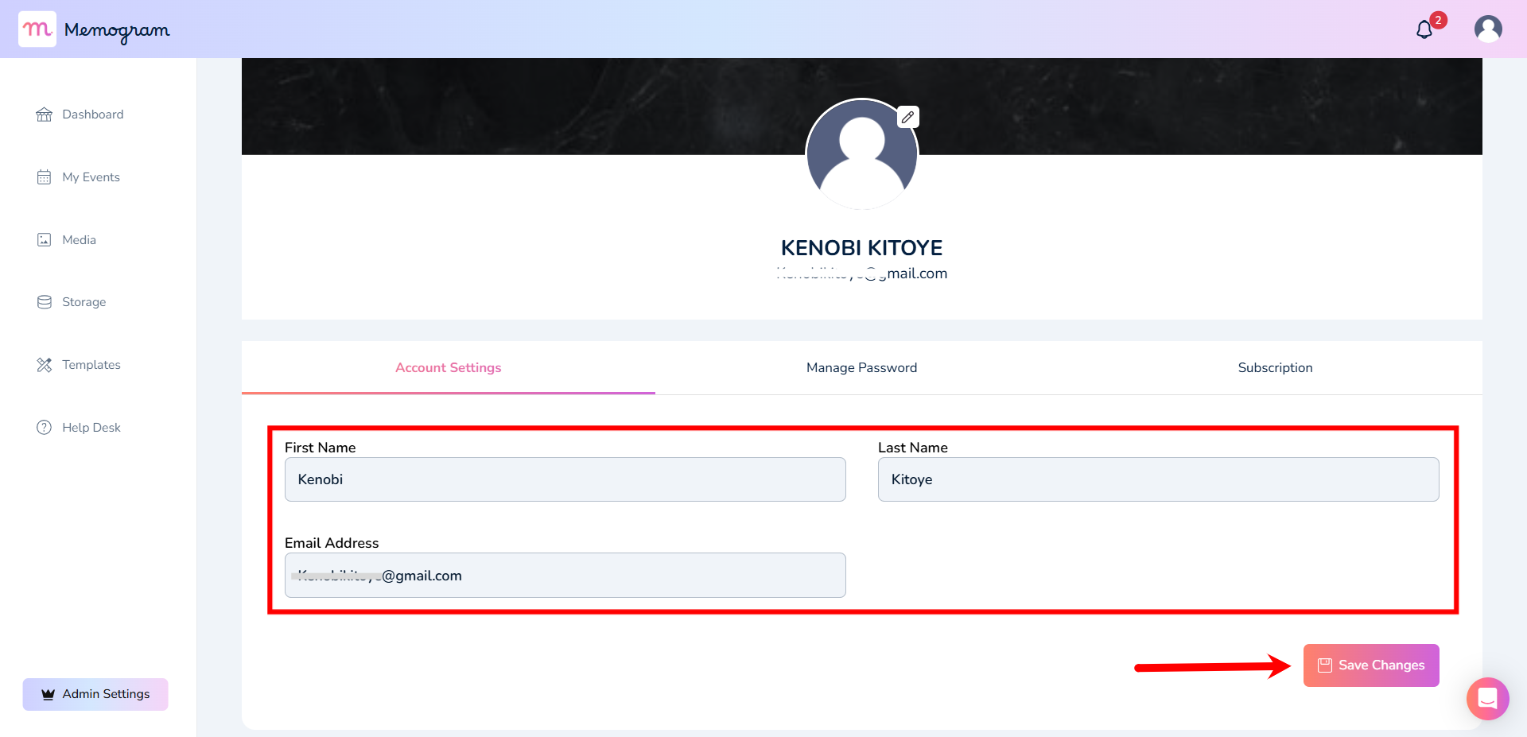Viewport: 1527px width, 737px height.
Task: Click the Last Name input field
Action: coord(1159,479)
